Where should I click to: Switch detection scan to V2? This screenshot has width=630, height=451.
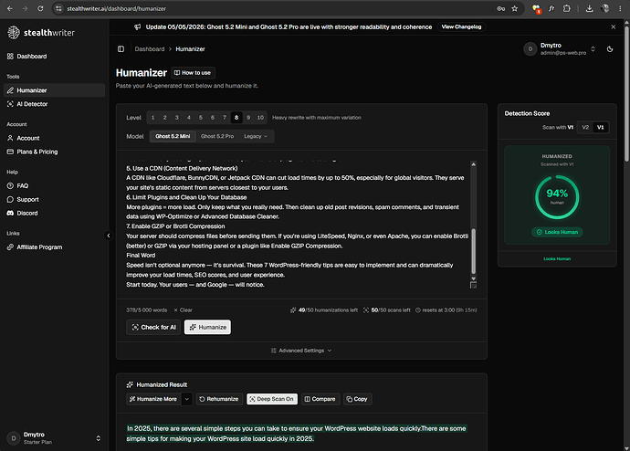pyautogui.click(x=585, y=127)
